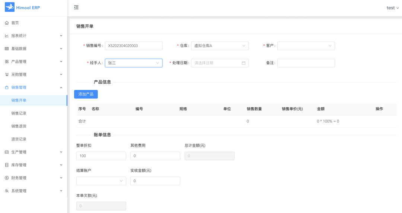Click the home icon beside 首页

coord(7,23)
